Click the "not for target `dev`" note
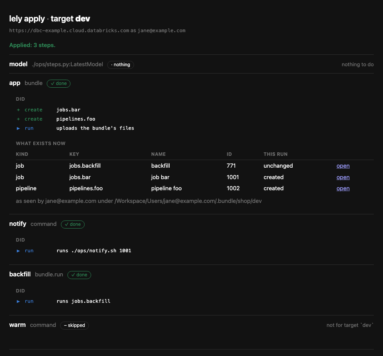This screenshot has width=383, height=356. coord(350,325)
